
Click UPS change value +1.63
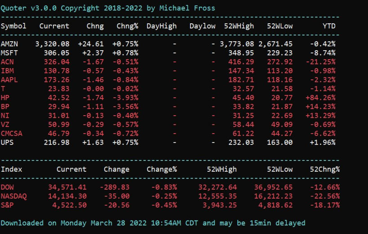pos(93,143)
